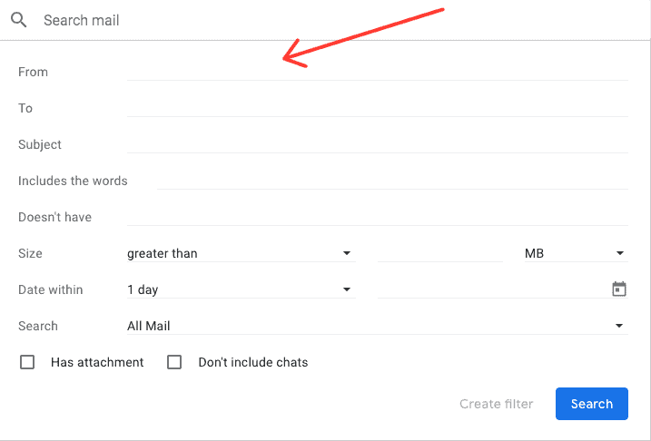The width and height of the screenshot is (651, 441).
Task: Click the Create filter button
Action: click(x=496, y=404)
